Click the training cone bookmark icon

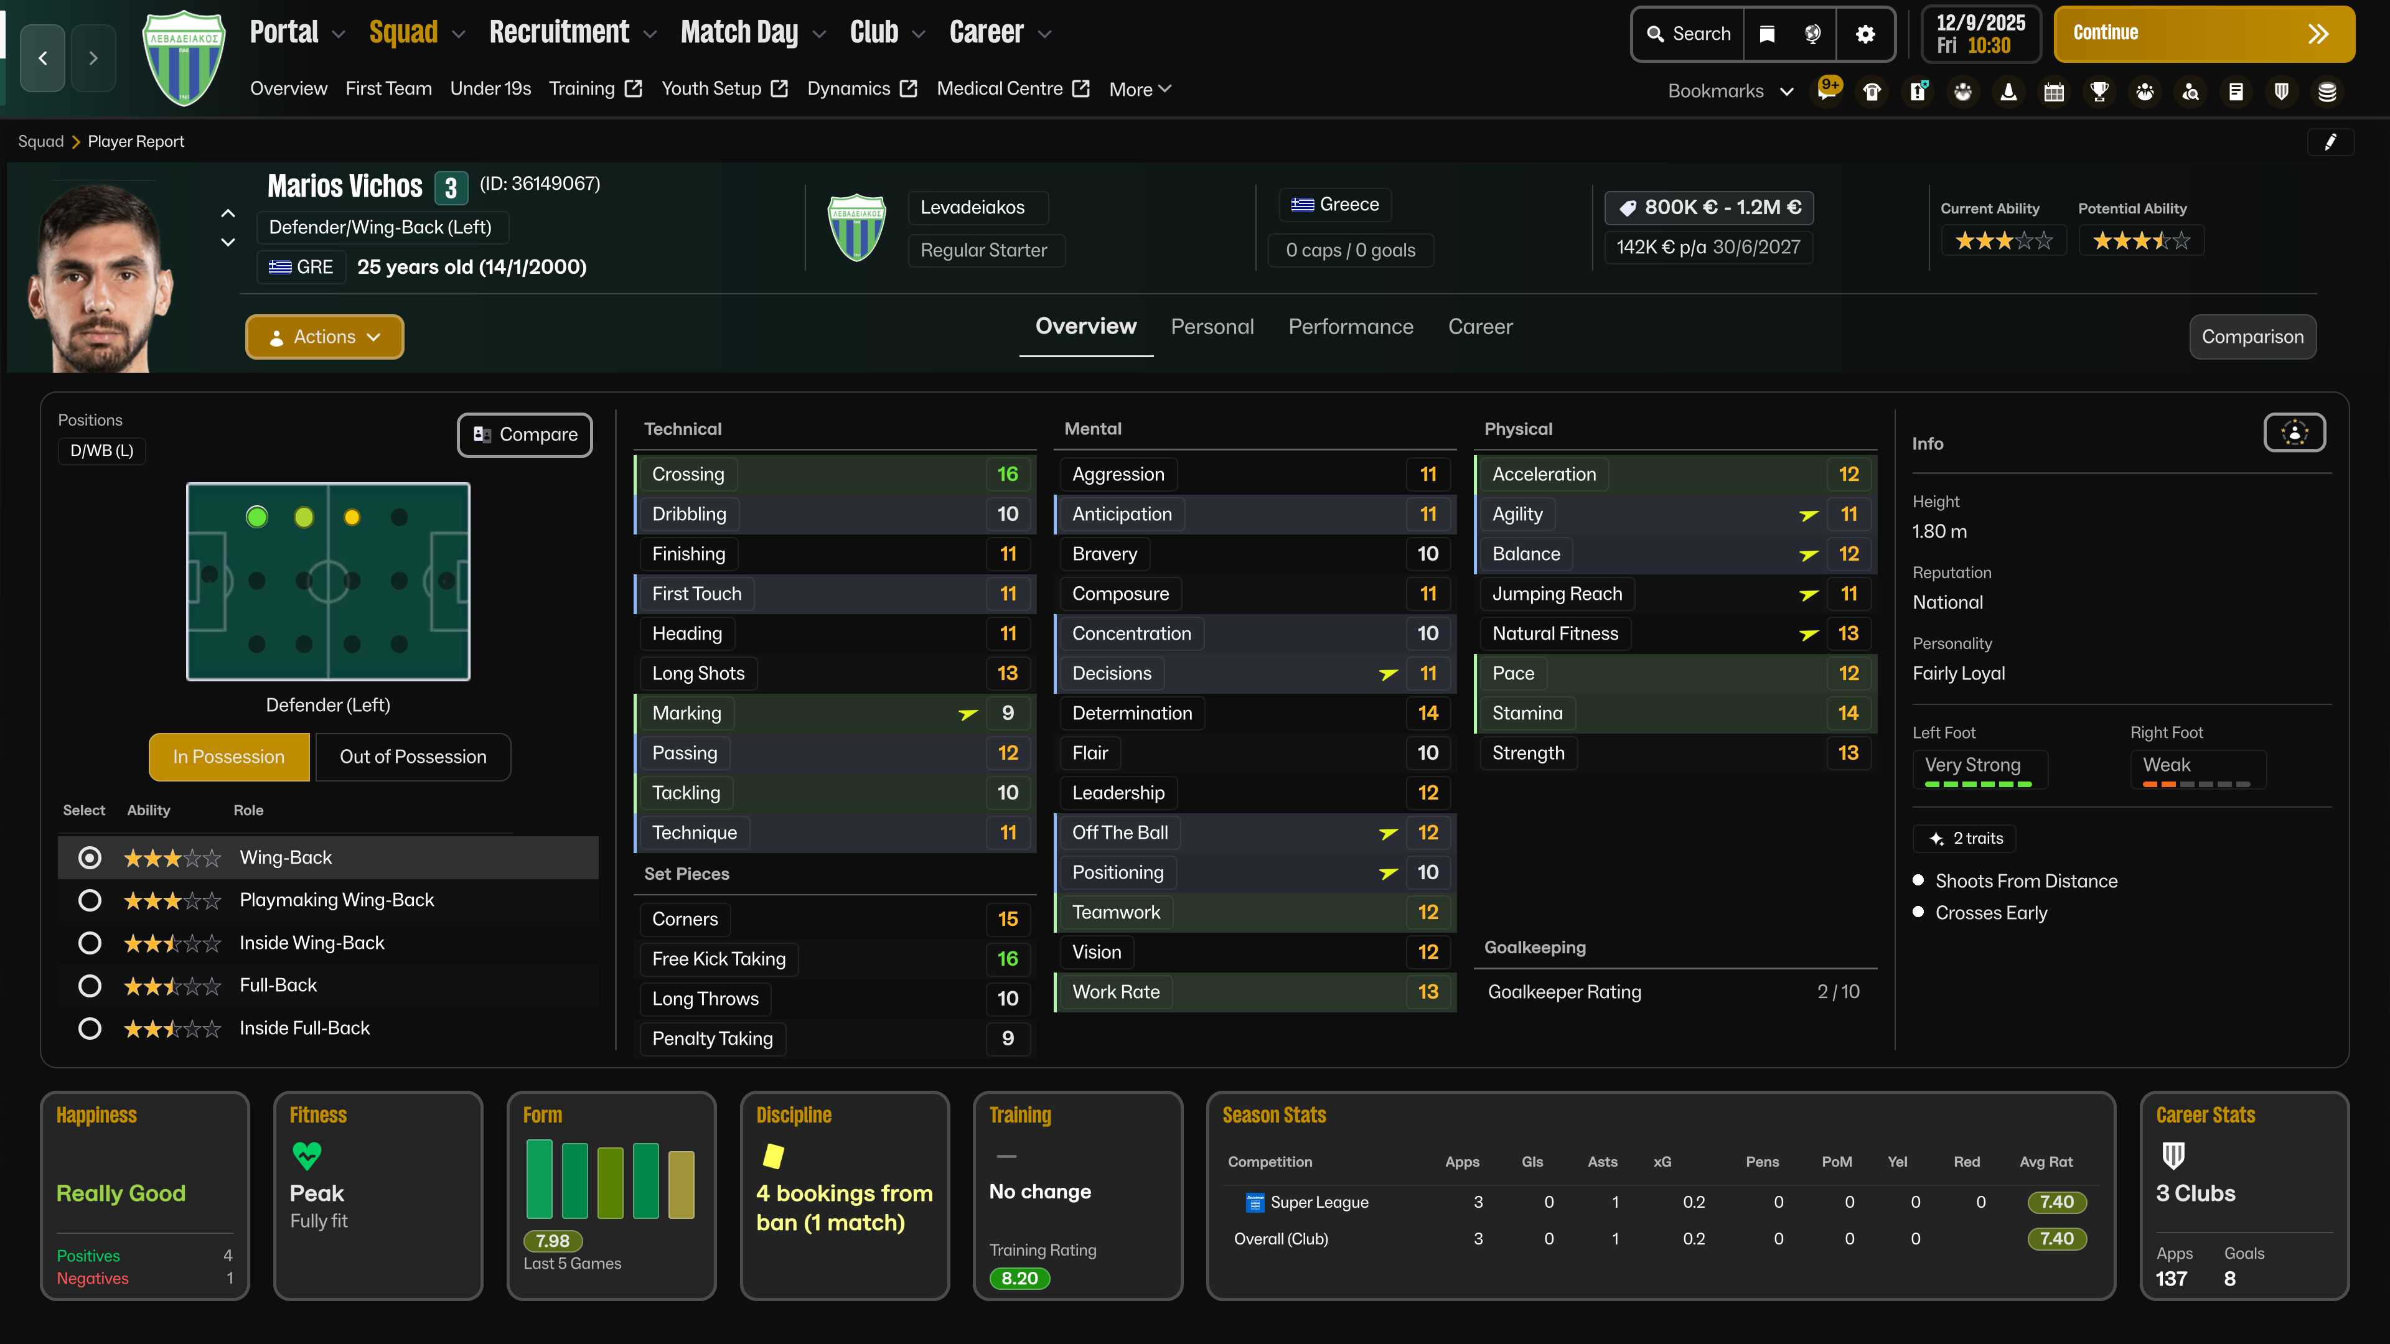[2008, 91]
